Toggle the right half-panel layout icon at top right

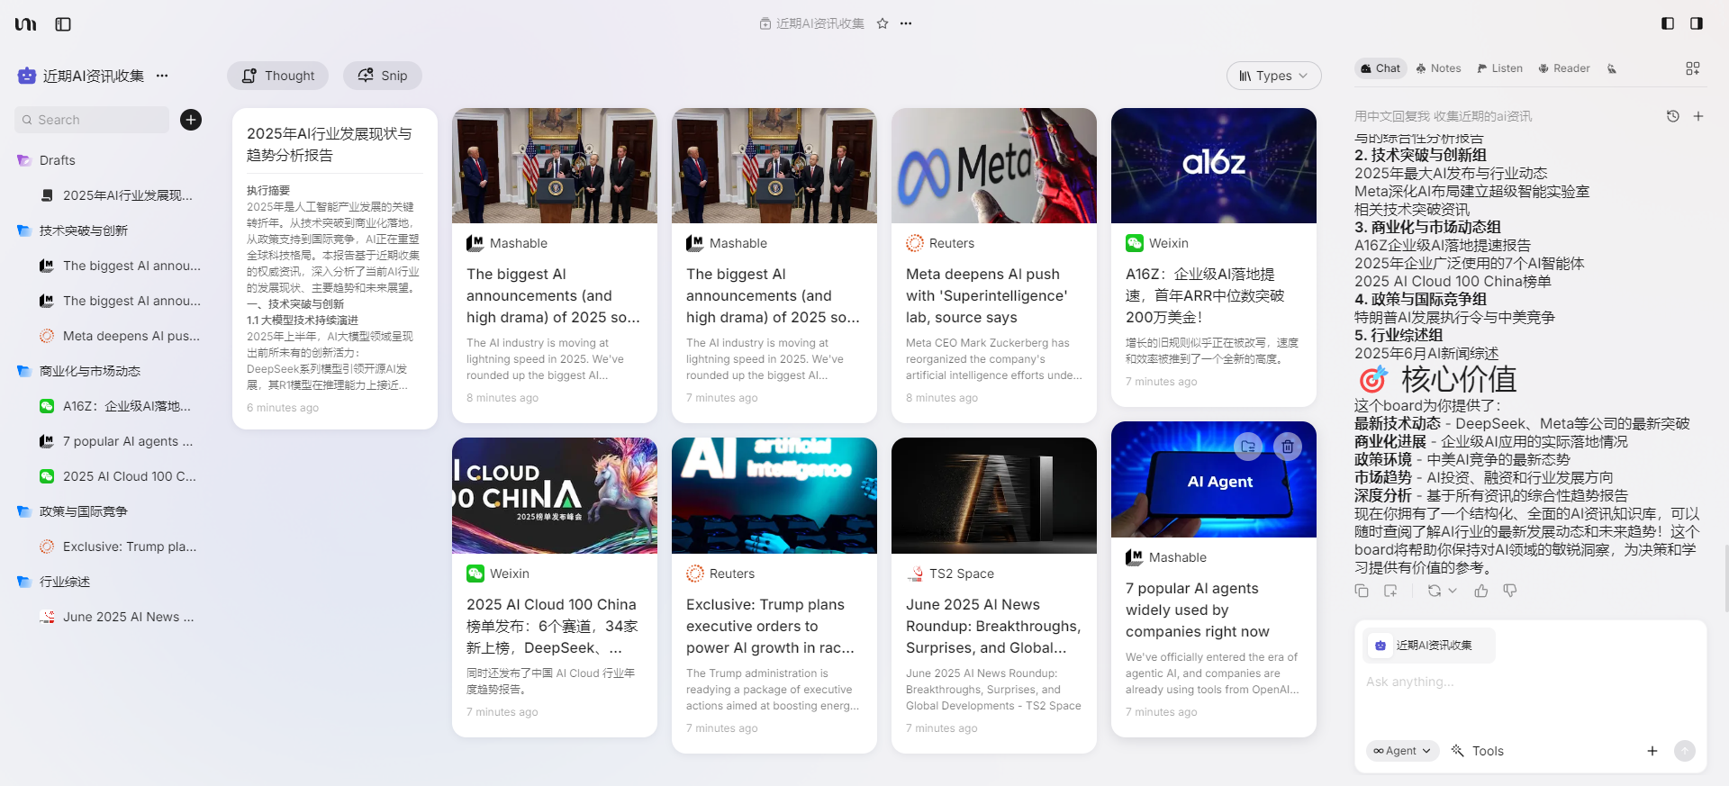[x=1697, y=23]
